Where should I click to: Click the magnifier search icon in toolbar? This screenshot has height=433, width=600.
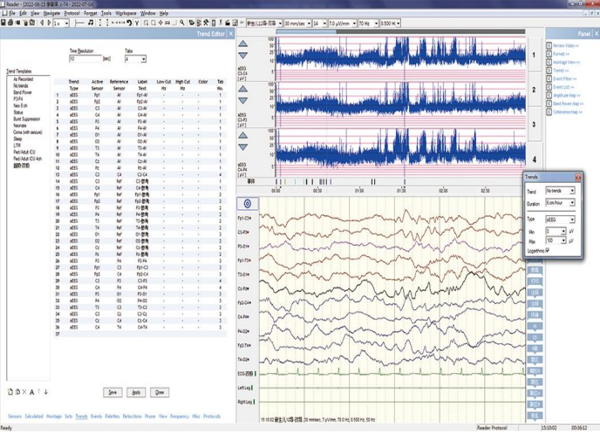[x=182, y=24]
